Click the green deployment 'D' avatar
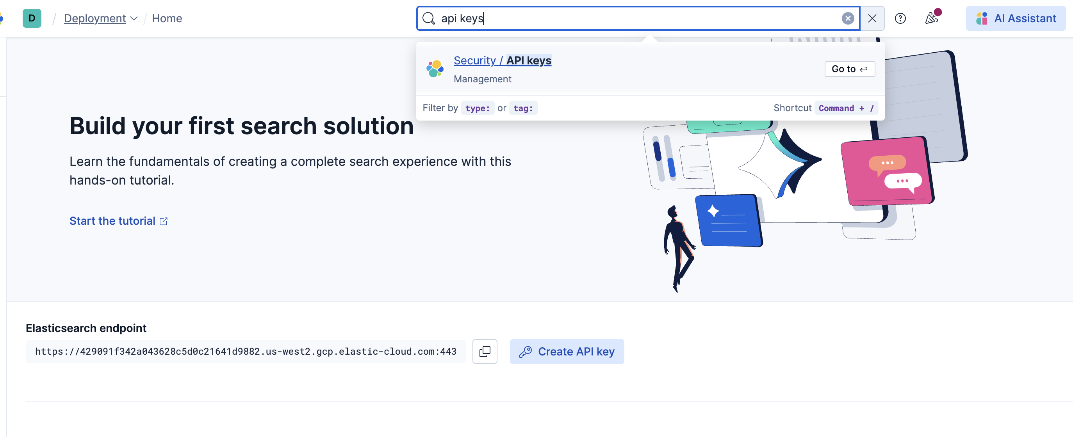Screen dimensions: 1073x437 [x=32, y=18]
